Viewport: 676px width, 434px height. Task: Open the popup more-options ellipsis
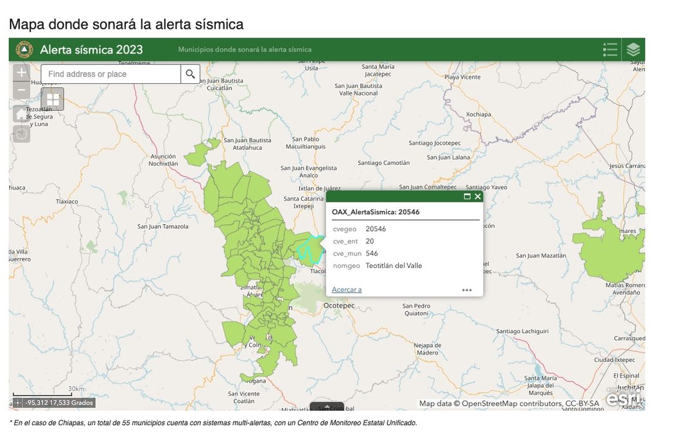(x=467, y=290)
